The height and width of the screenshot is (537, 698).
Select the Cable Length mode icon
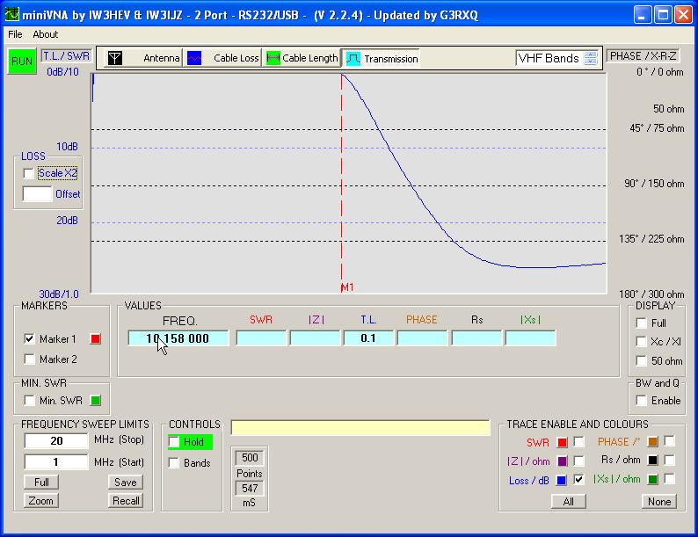coord(273,58)
